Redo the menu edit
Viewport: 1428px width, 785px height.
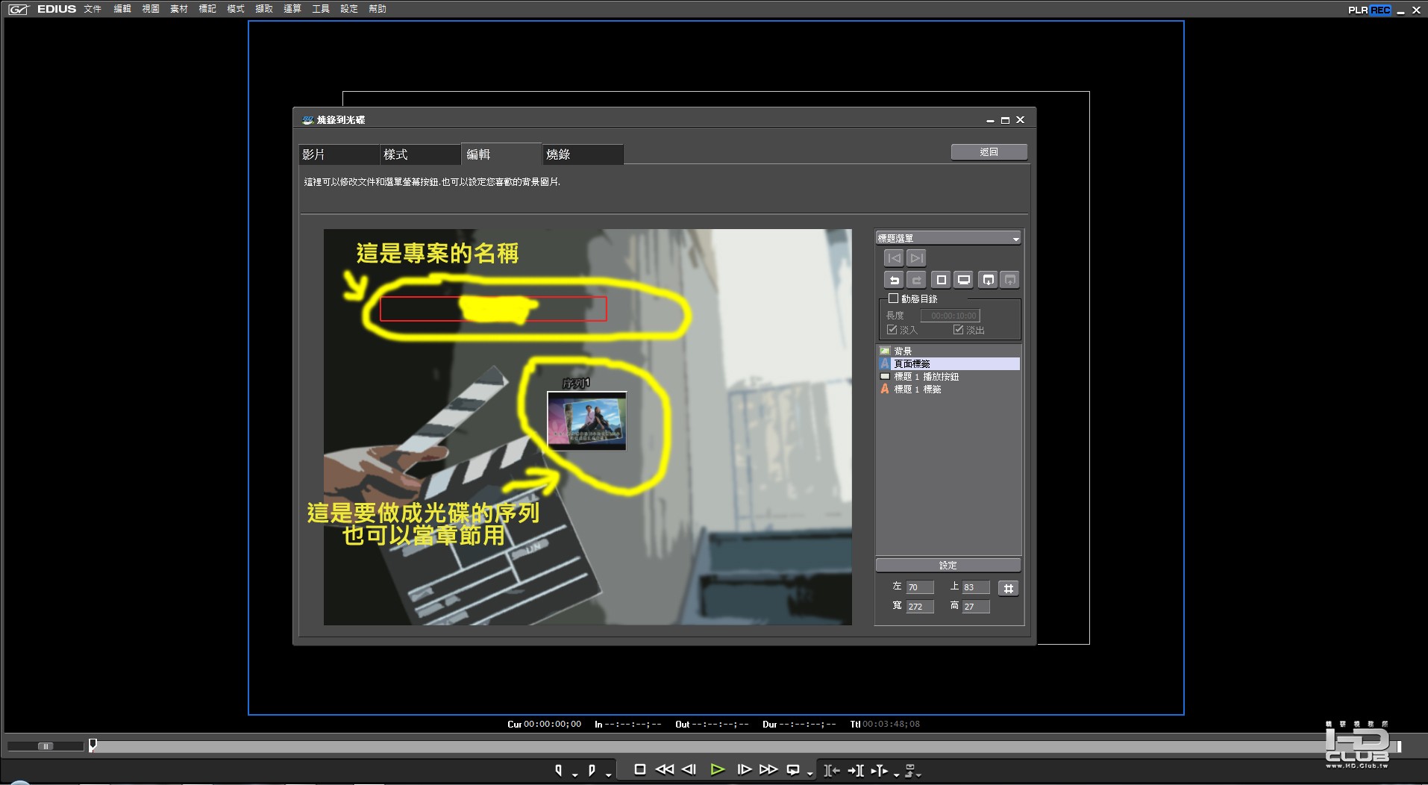[x=916, y=280]
